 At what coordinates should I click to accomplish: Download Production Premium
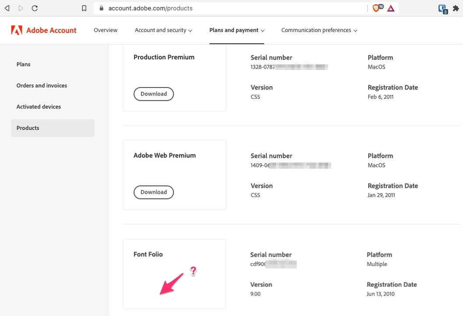[x=154, y=94]
